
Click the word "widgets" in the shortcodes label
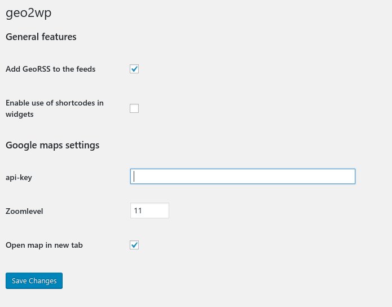[20, 114]
